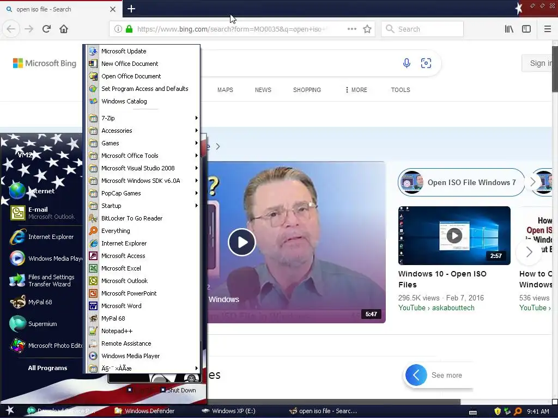Open BitLocker To Go Reader entry

pyautogui.click(x=142, y=218)
